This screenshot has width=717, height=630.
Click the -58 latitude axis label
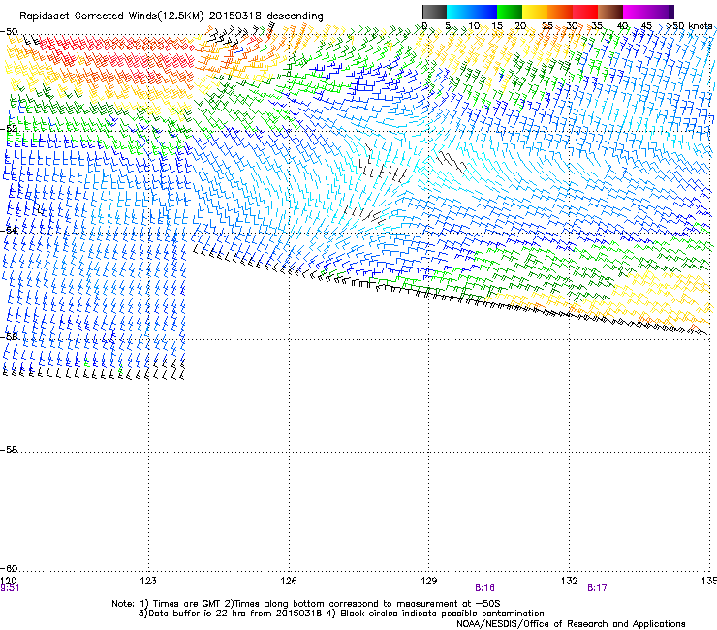[9, 450]
